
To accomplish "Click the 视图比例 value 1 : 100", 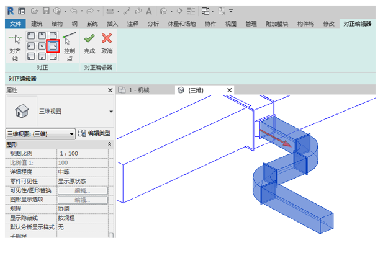I will pos(83,153).
